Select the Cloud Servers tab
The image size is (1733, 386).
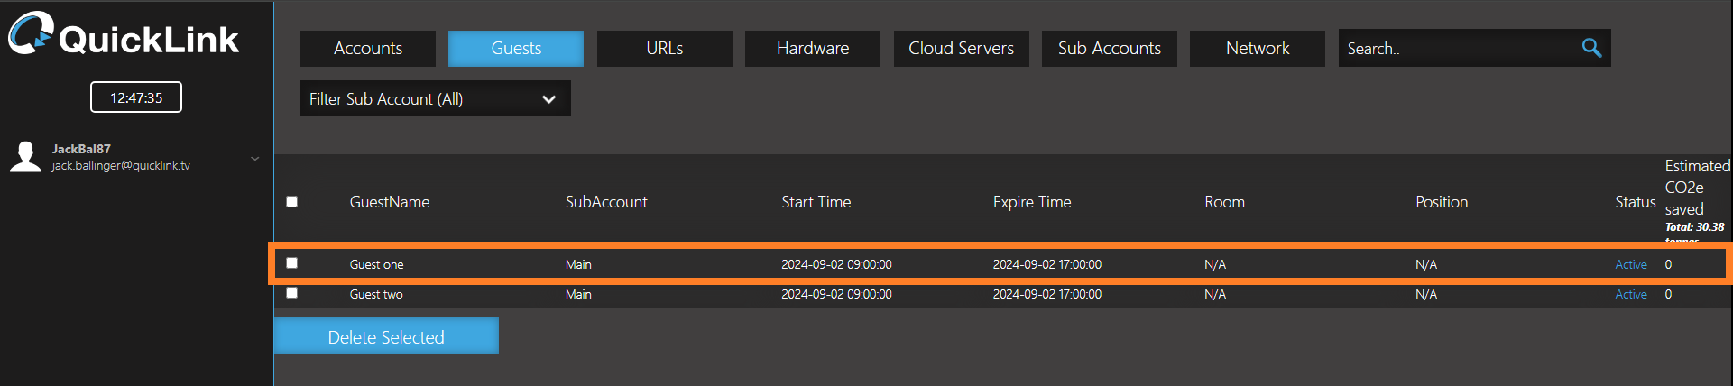(961, 49)
